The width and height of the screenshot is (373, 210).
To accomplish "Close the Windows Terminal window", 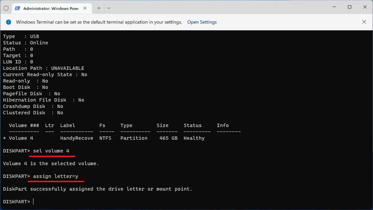I will tap(365, 7).
